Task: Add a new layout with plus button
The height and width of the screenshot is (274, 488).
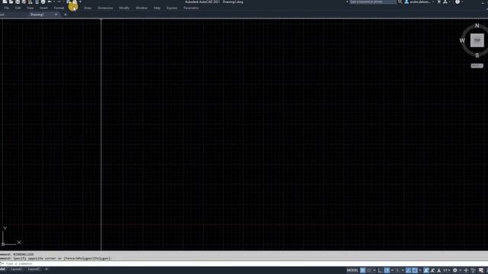Action: (x=47, y=269)
